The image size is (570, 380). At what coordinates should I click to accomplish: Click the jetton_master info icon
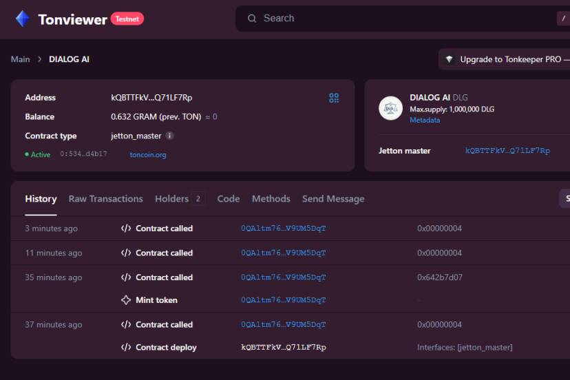click(169, 136)
